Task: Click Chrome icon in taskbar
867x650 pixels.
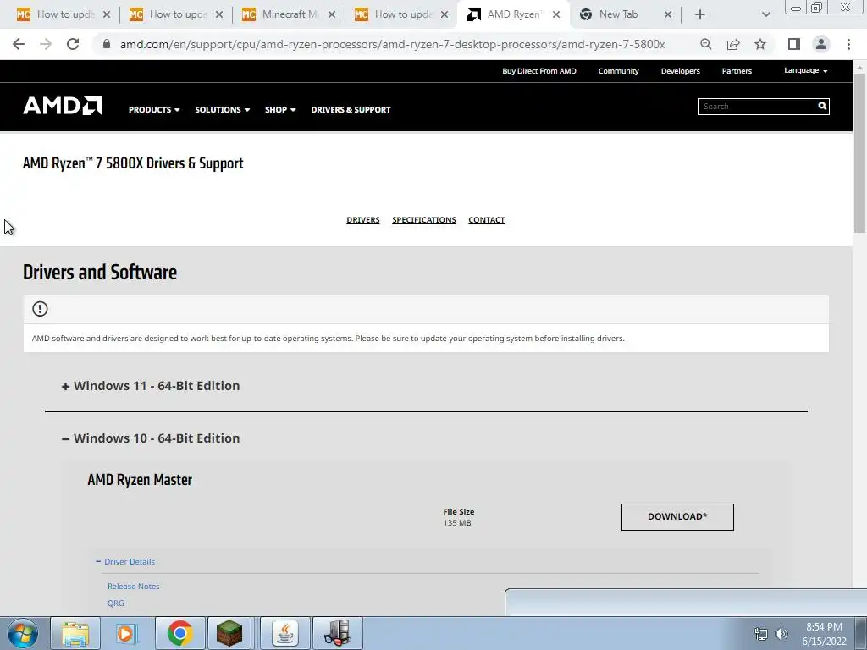Action: [x=179, y=633]
